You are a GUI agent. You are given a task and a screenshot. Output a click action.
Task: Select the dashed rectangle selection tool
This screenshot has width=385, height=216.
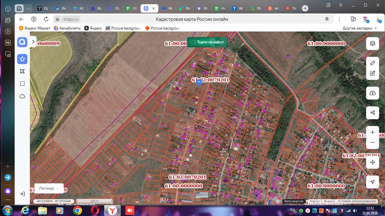coord(22,84)
